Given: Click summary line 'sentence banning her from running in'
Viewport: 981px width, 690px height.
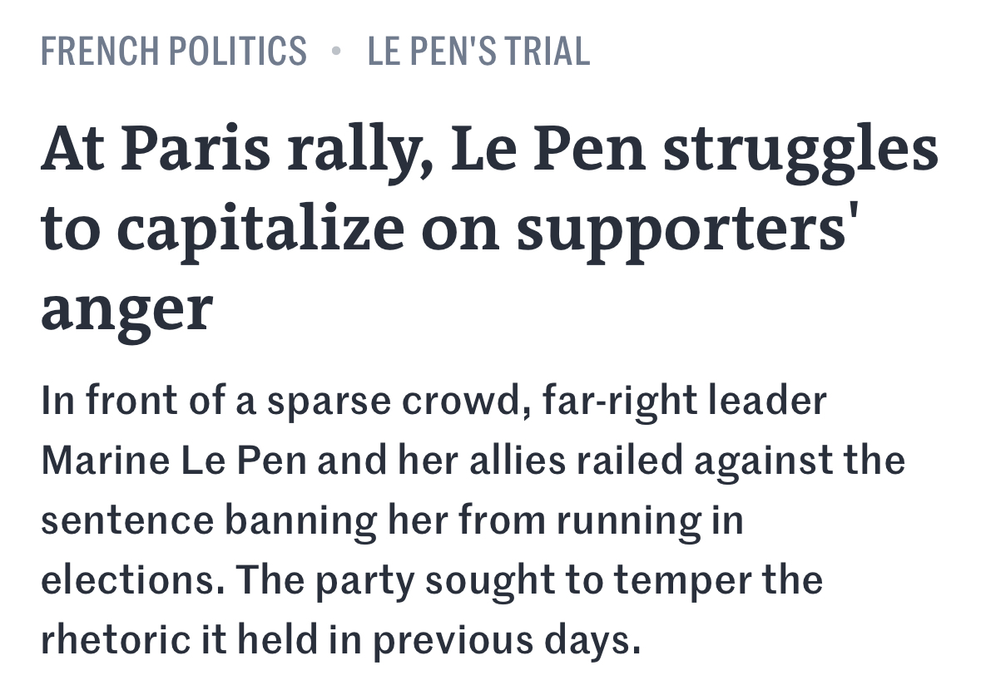Looking at the screenshot, I should (x=392, y=520).
